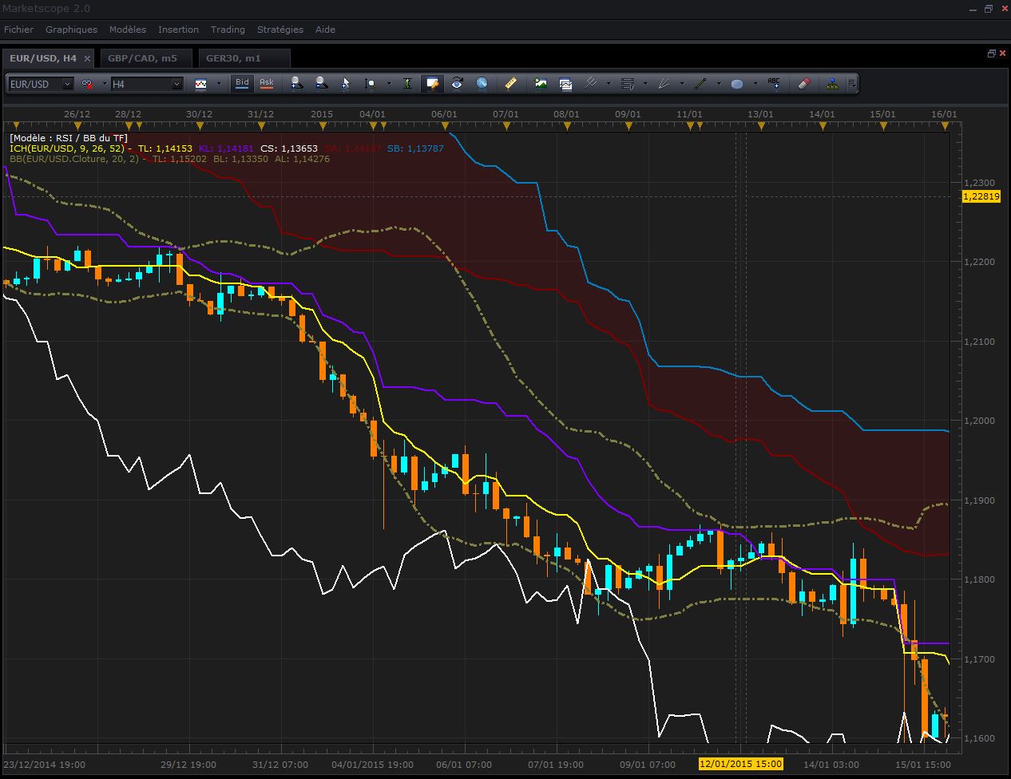Click the chart label edit icon
Screen dimensions: 1011x779
(433, 83)
